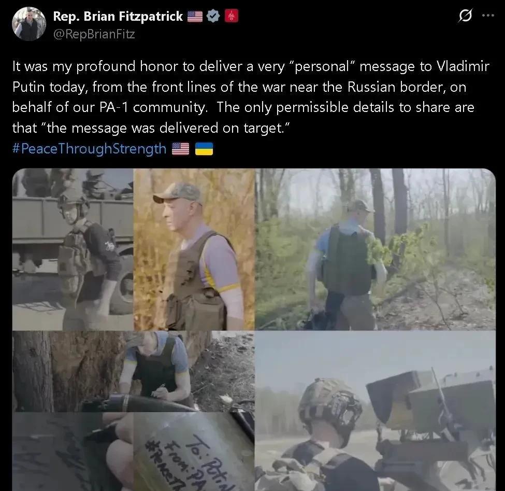Click the blue verified checkmark badge

tap(213, 16)
